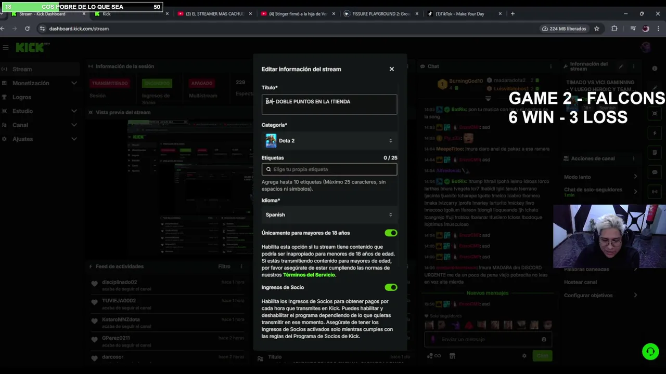Focus the Etiquetas tag search field
Image resolution: width=666 pixels, height=374 pixels.
pos(329,169)
